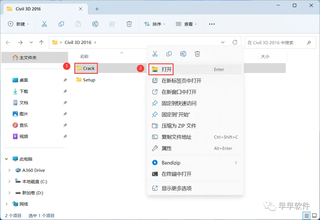Collapse the 此电脑 (This PC) tree node
Viewport: 320px width, 220px height.
point(7,159)
